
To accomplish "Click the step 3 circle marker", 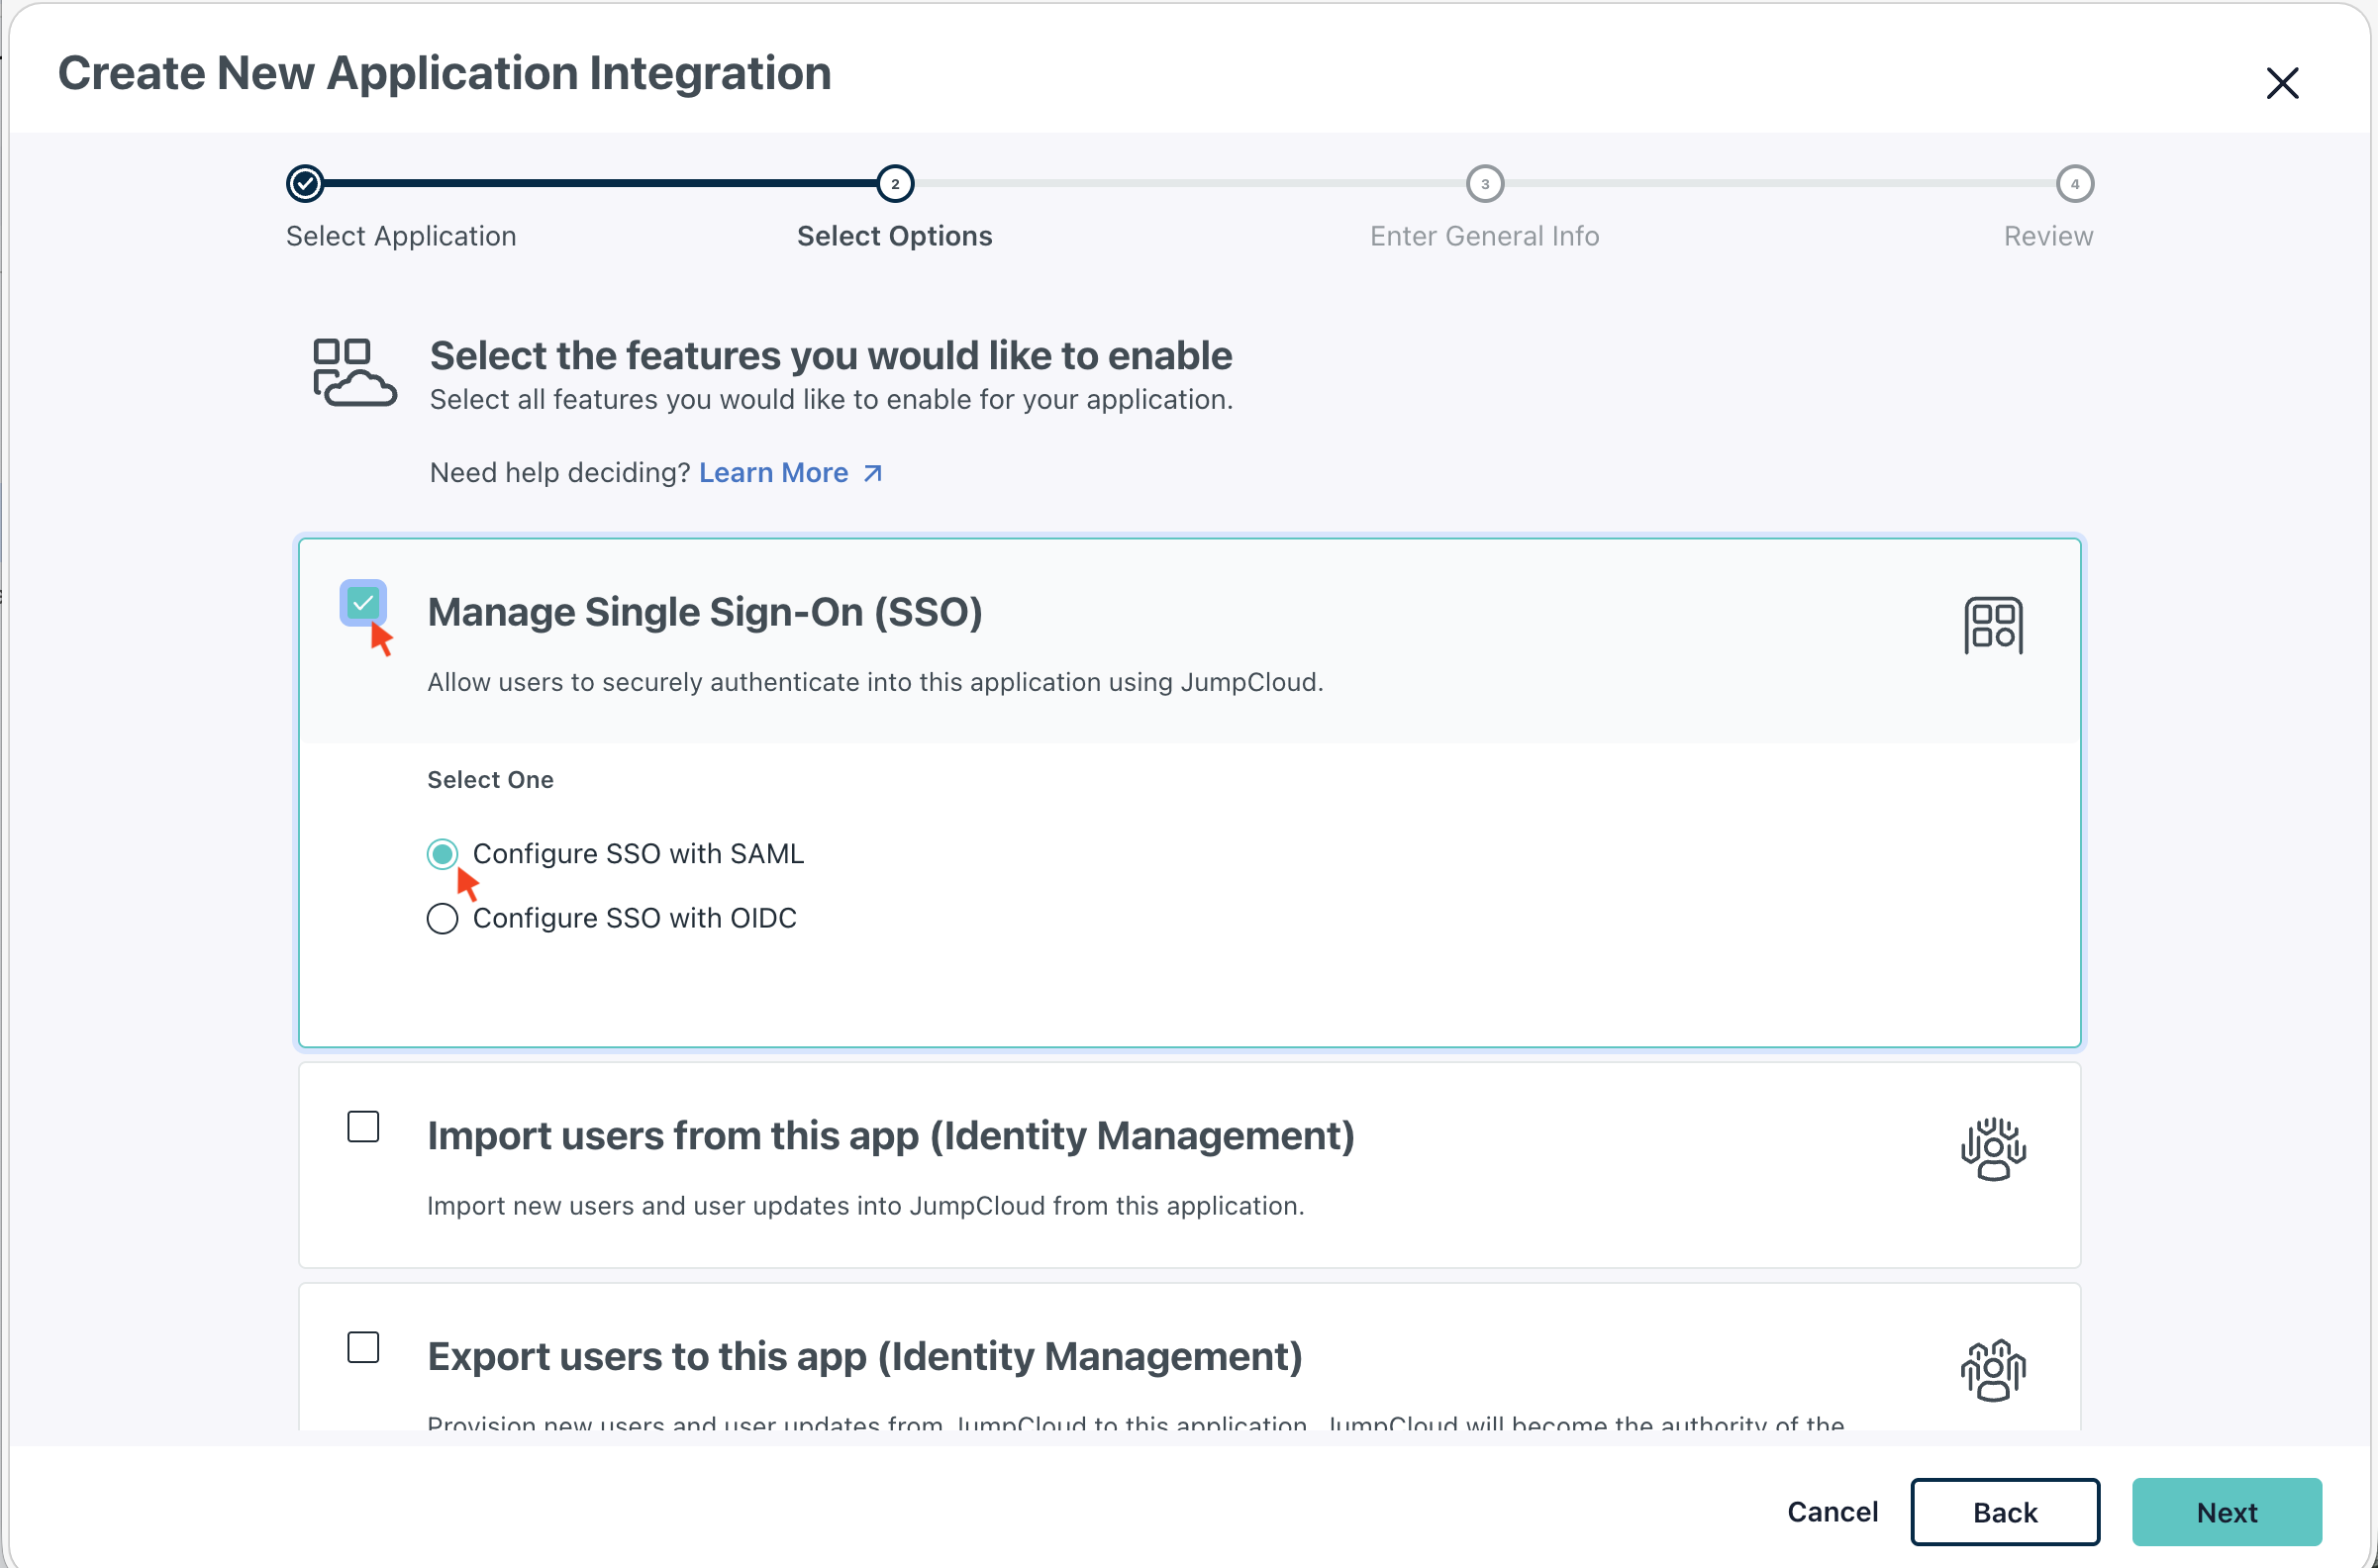I will [x=1484, y=184].
